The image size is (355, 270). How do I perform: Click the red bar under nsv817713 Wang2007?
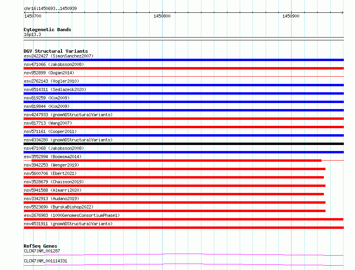click(183, 127)
